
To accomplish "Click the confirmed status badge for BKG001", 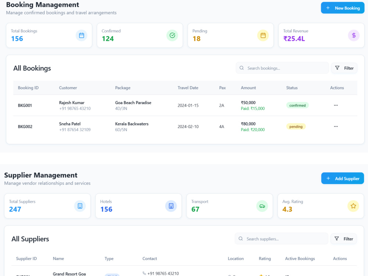I will (297, 105).
